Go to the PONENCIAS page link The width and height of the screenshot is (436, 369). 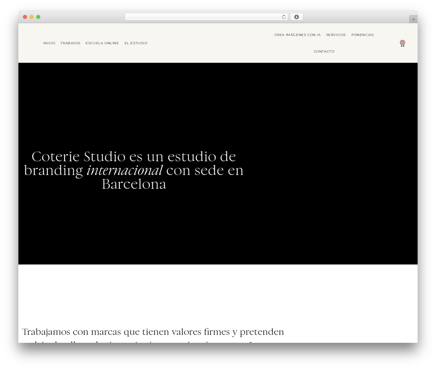pos(362,35)
